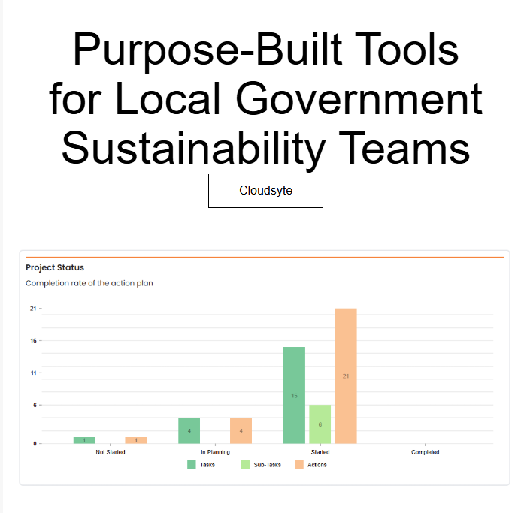This screenshot has height=513, width=527.
Task: Toggle the Actions legend color swatch
Action: tap(299, 465)
